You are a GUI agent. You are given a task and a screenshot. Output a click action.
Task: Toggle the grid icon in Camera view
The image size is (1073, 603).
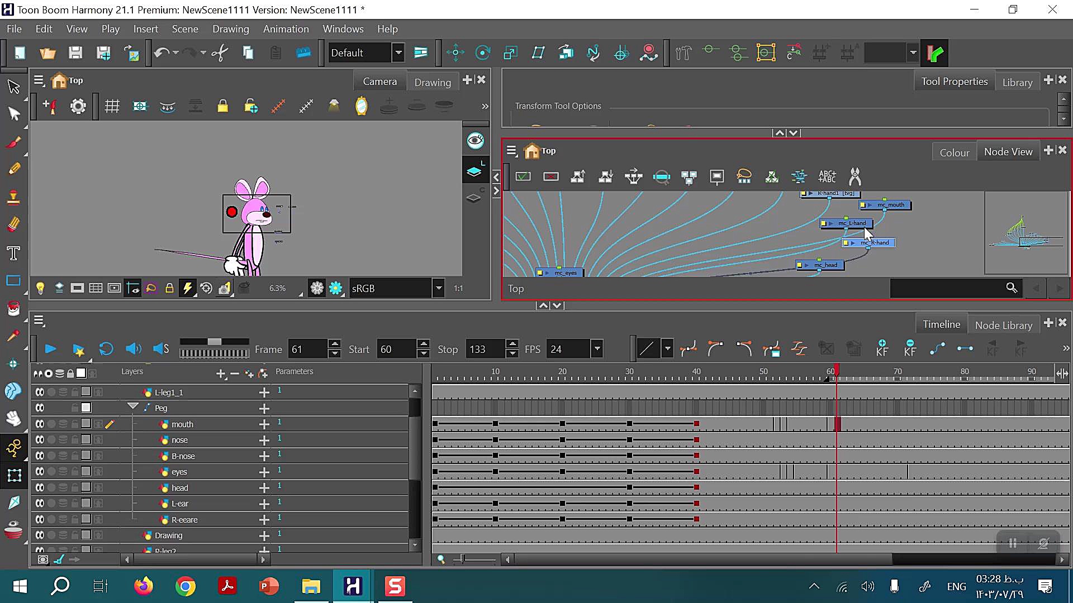[x=112, y=106]
